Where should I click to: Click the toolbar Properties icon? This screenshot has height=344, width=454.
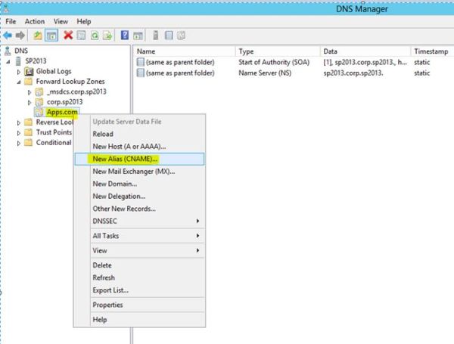click(x=82, y=36)
